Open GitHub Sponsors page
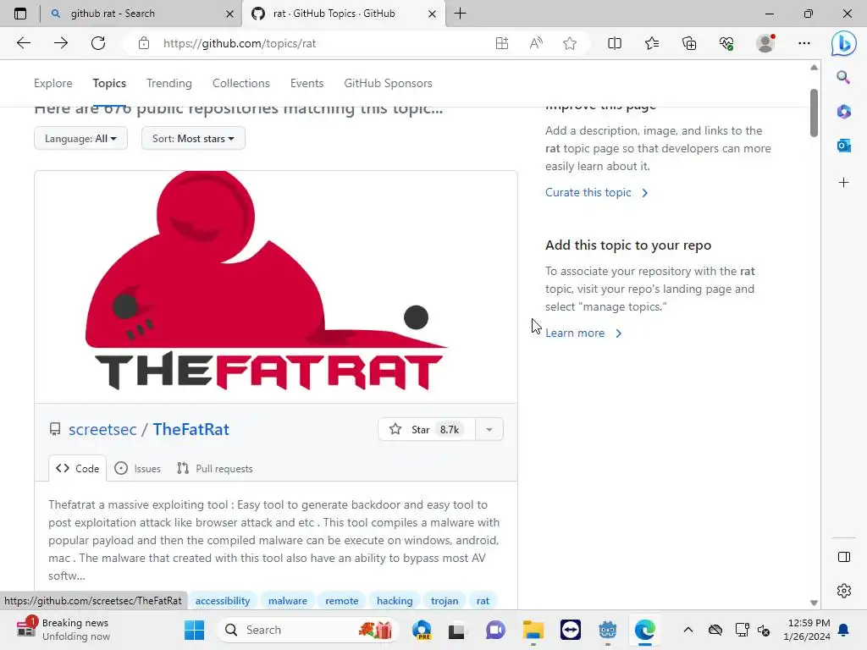 tap(388, 83)
